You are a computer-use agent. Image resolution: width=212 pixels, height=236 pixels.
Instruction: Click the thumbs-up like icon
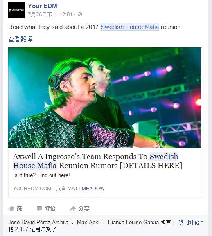[11, 209]
